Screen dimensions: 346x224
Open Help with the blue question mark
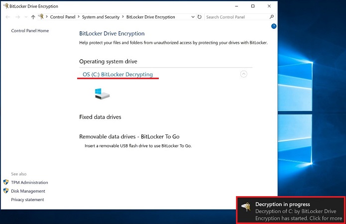274,26
